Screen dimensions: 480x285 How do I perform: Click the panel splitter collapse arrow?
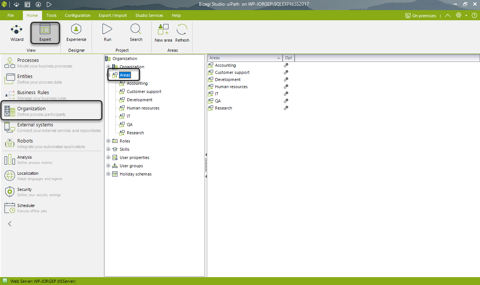click(206, 155)
